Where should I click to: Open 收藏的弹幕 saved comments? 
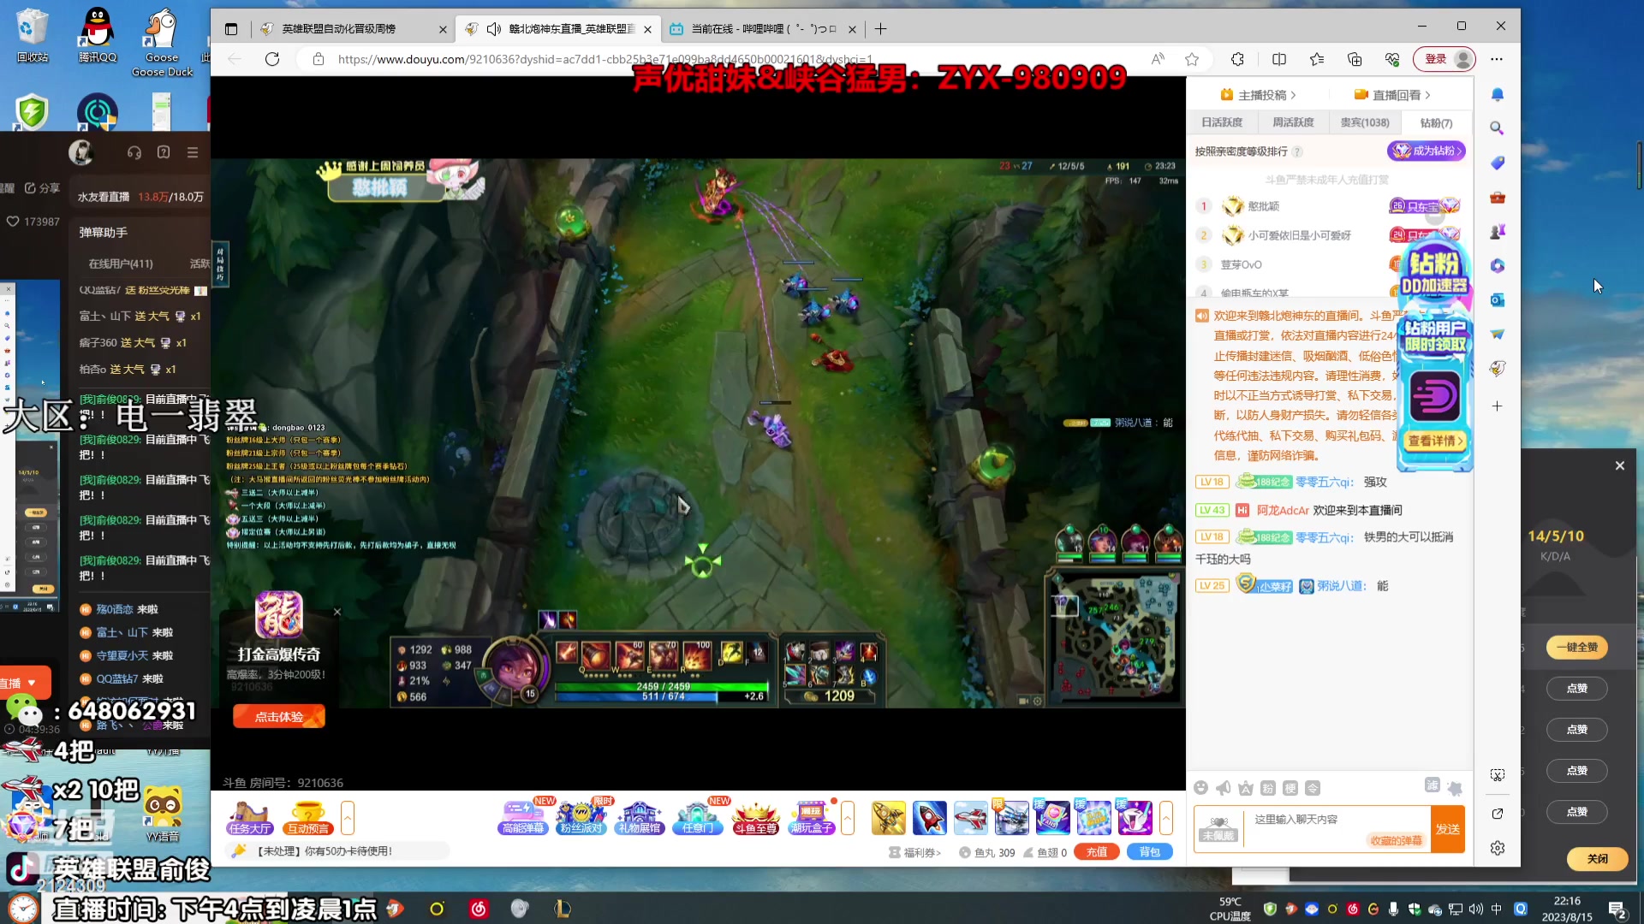tap(1396, 840)
